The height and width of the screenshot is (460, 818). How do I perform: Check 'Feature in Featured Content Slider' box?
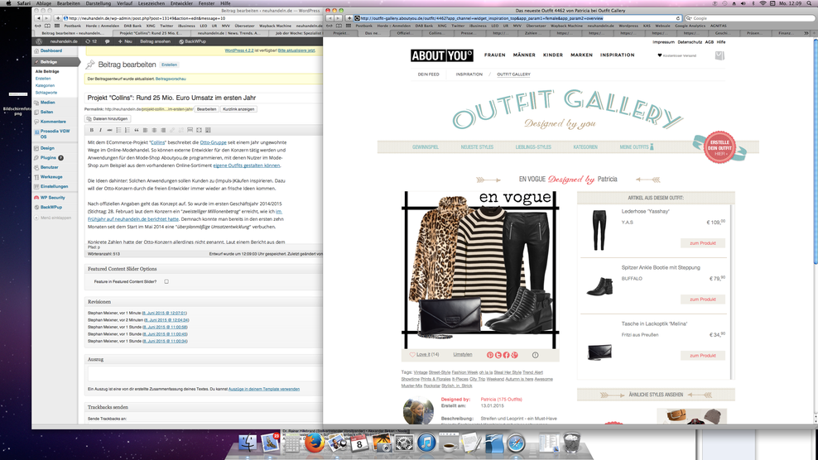click(x=166, y=281)
